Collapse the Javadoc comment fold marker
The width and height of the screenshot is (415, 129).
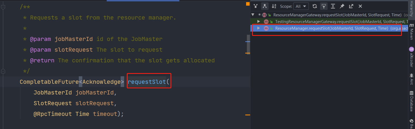pyautogui.click(x=3, y=7)
